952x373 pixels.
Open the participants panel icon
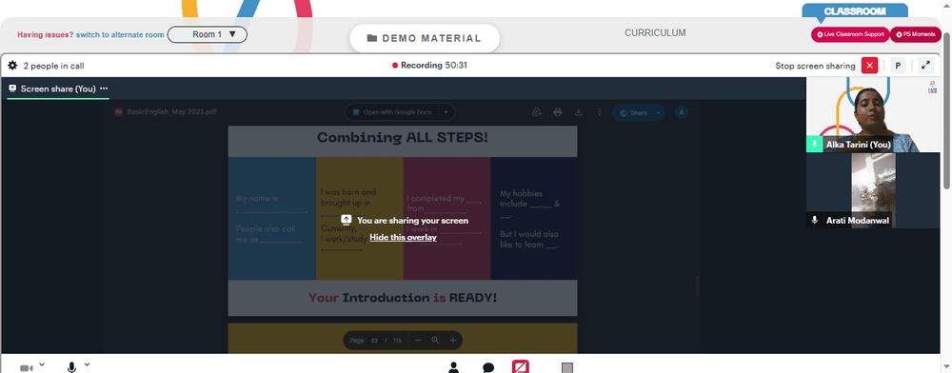[x=453, y=367]
